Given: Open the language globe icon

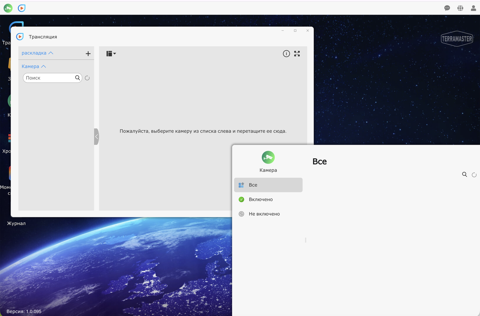Looking at the screenshot, I should pos(460,8).
